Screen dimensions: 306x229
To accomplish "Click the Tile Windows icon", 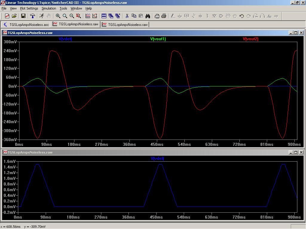I will [x=104, y=16].
